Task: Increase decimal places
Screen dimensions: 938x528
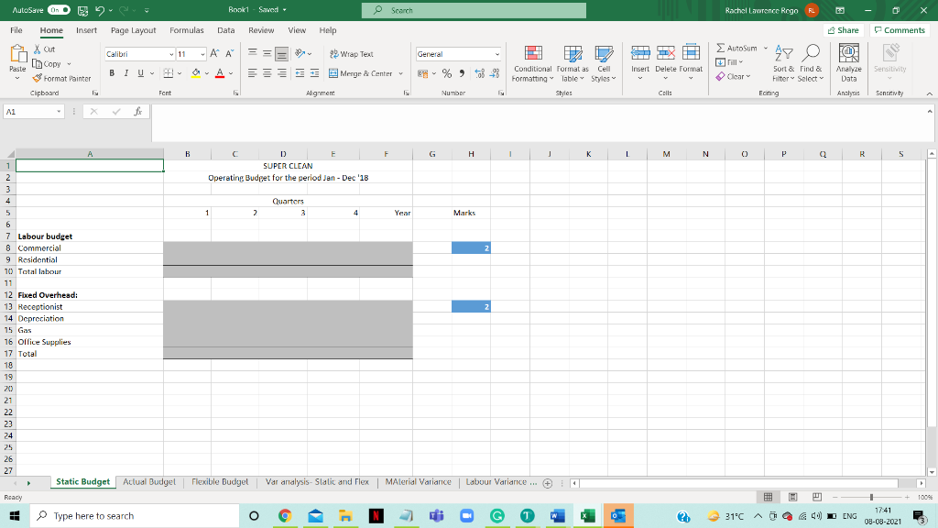Action: [480, 73]
